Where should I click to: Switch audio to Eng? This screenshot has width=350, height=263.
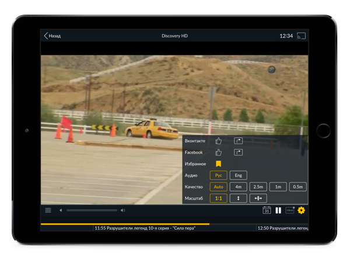point(238,175)
